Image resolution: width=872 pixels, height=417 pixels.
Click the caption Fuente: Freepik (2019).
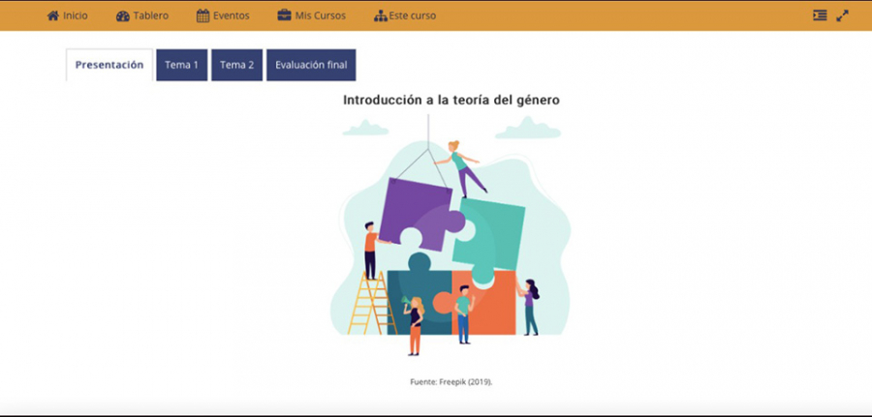[451, 381]
